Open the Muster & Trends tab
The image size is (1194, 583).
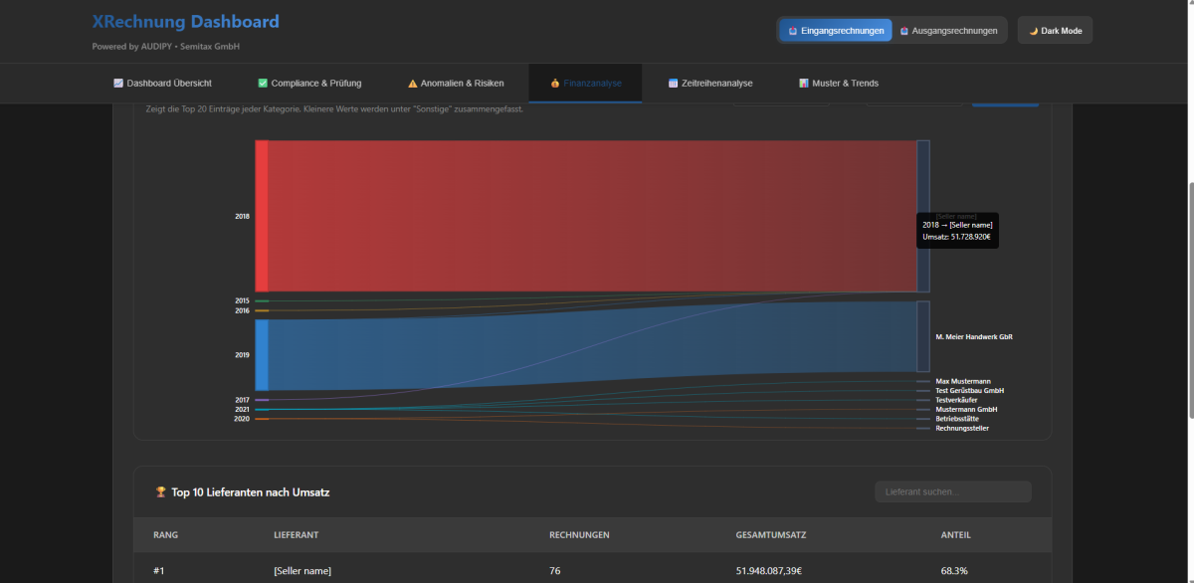pos(839,84)
